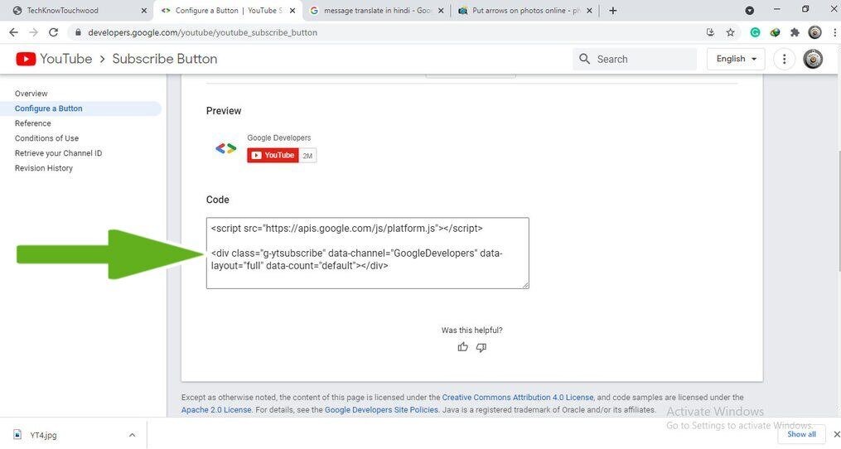
Task: Click the search magnifier icon
Action: pos(585,59)
